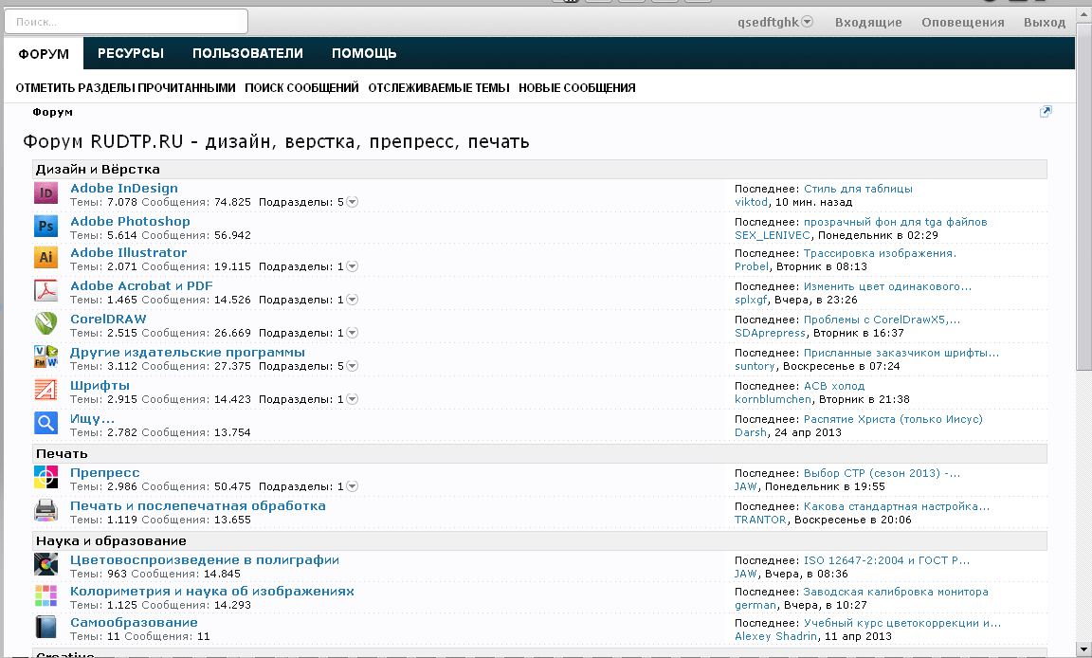Open latest post Заводская калибровка монитора
This screenshot has width=1092, height=658.
click(x=897, y=592)
